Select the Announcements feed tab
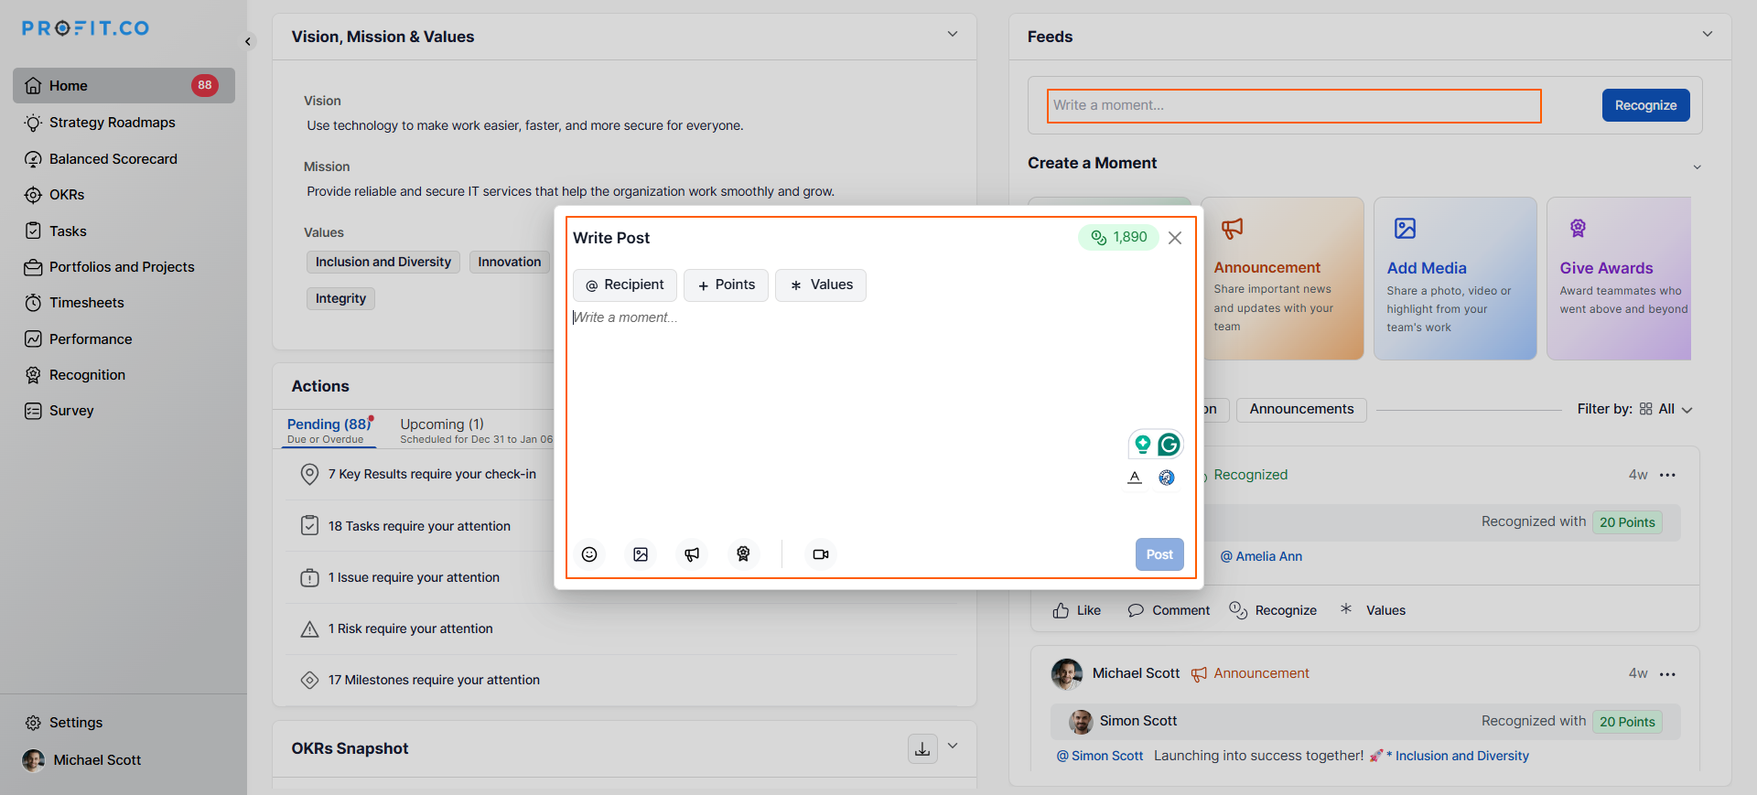This screenshot has height=795, width=1757. point(1301,410)
